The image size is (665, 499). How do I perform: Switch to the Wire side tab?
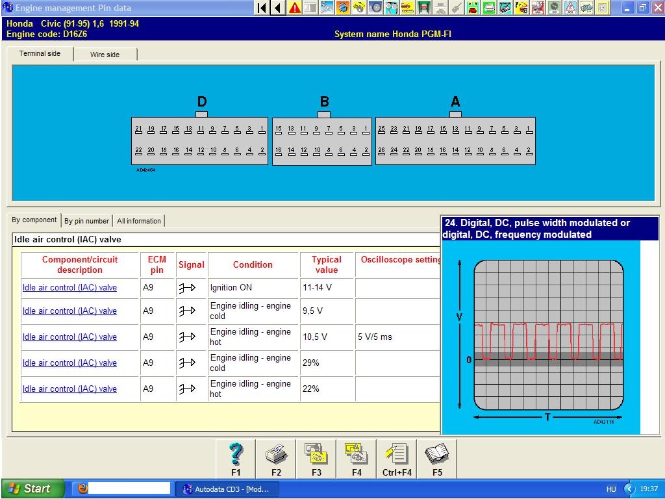[105, 55]
